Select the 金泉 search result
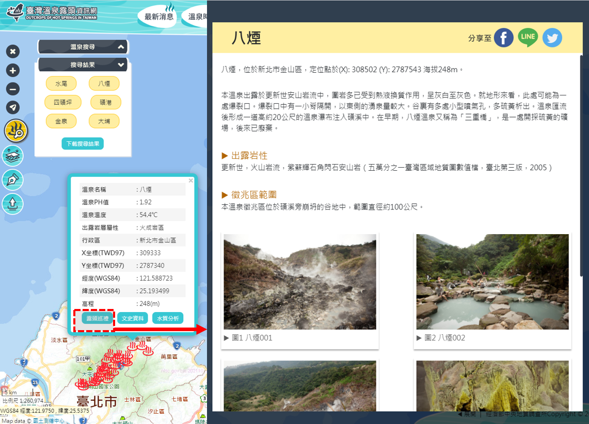Image resolution: width=589 pixels, height=424 pixels. point(61,121)
